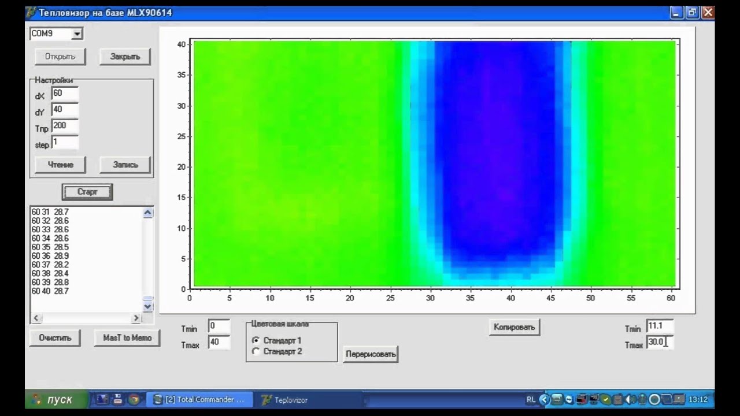Open the COM9 port dropdown
The width and height of the screenshot is (740, 416).
tap(77, 34)
